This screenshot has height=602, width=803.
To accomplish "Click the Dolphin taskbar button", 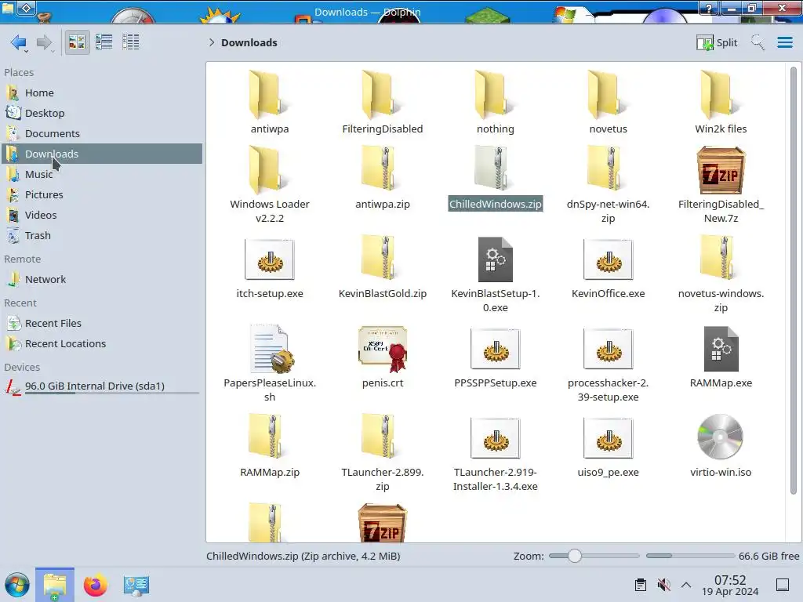I will click(x=55, y=585).
